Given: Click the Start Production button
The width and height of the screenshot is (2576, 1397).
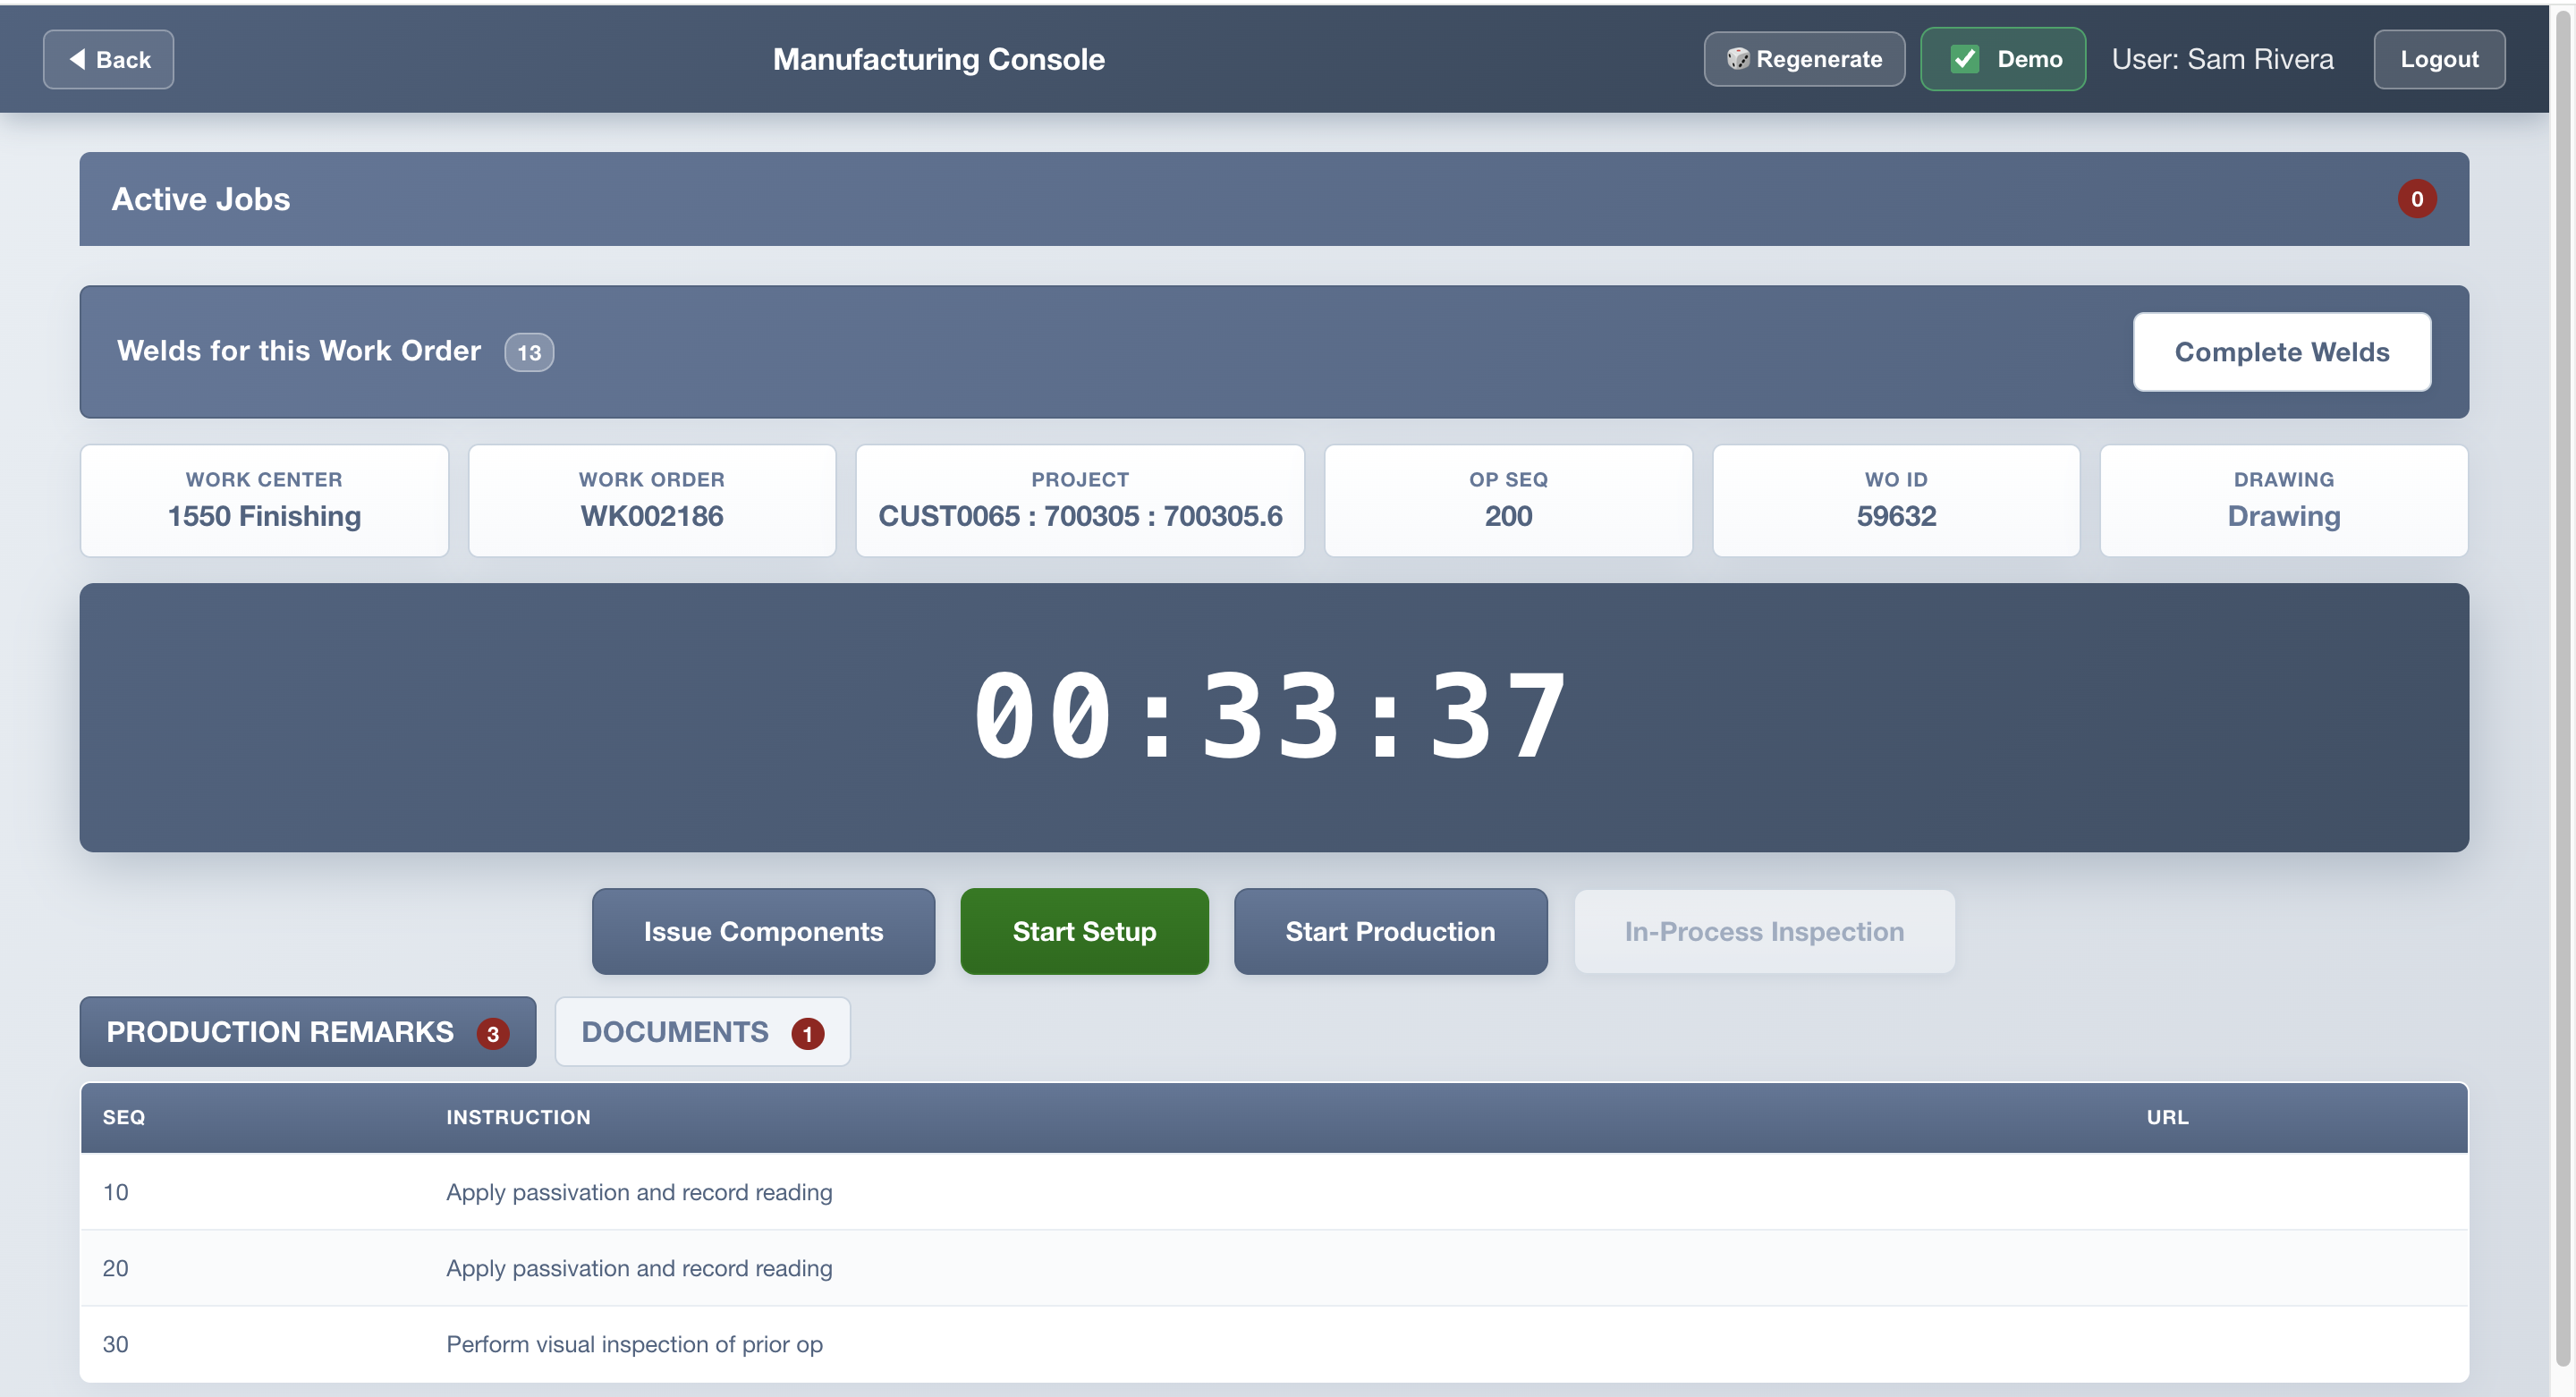Looking at the screenshot, I should pyautogui.click(x=1390, y=931).
